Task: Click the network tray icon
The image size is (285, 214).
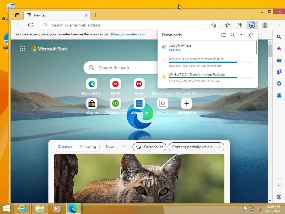Action: (x=252, y=208)
